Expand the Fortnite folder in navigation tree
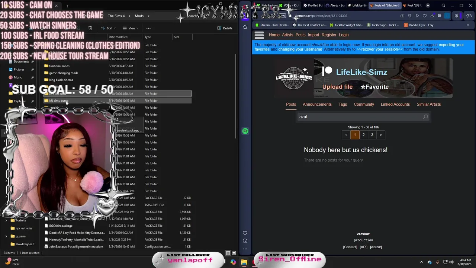 point(6,220)
